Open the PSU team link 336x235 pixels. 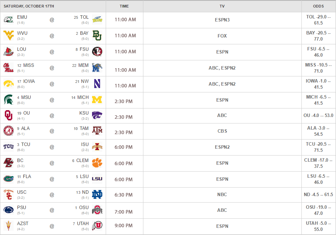22,207
